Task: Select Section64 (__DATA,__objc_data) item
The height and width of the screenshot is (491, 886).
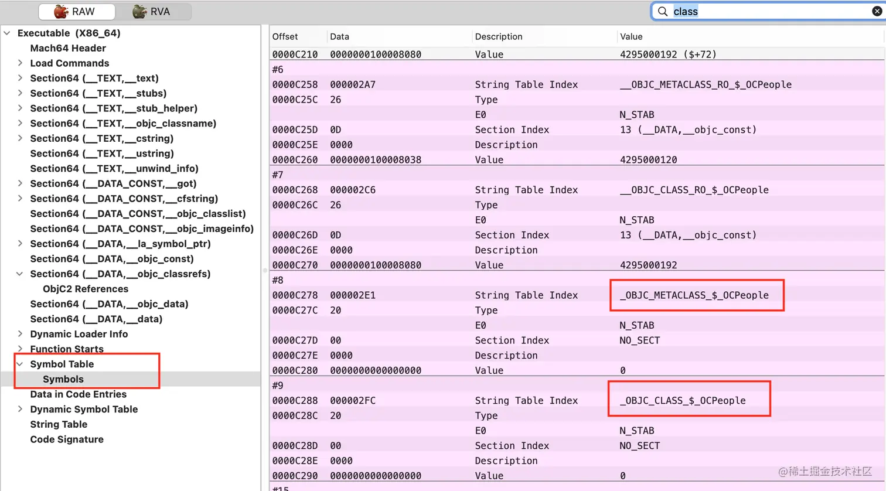Action: coord(109,304)
